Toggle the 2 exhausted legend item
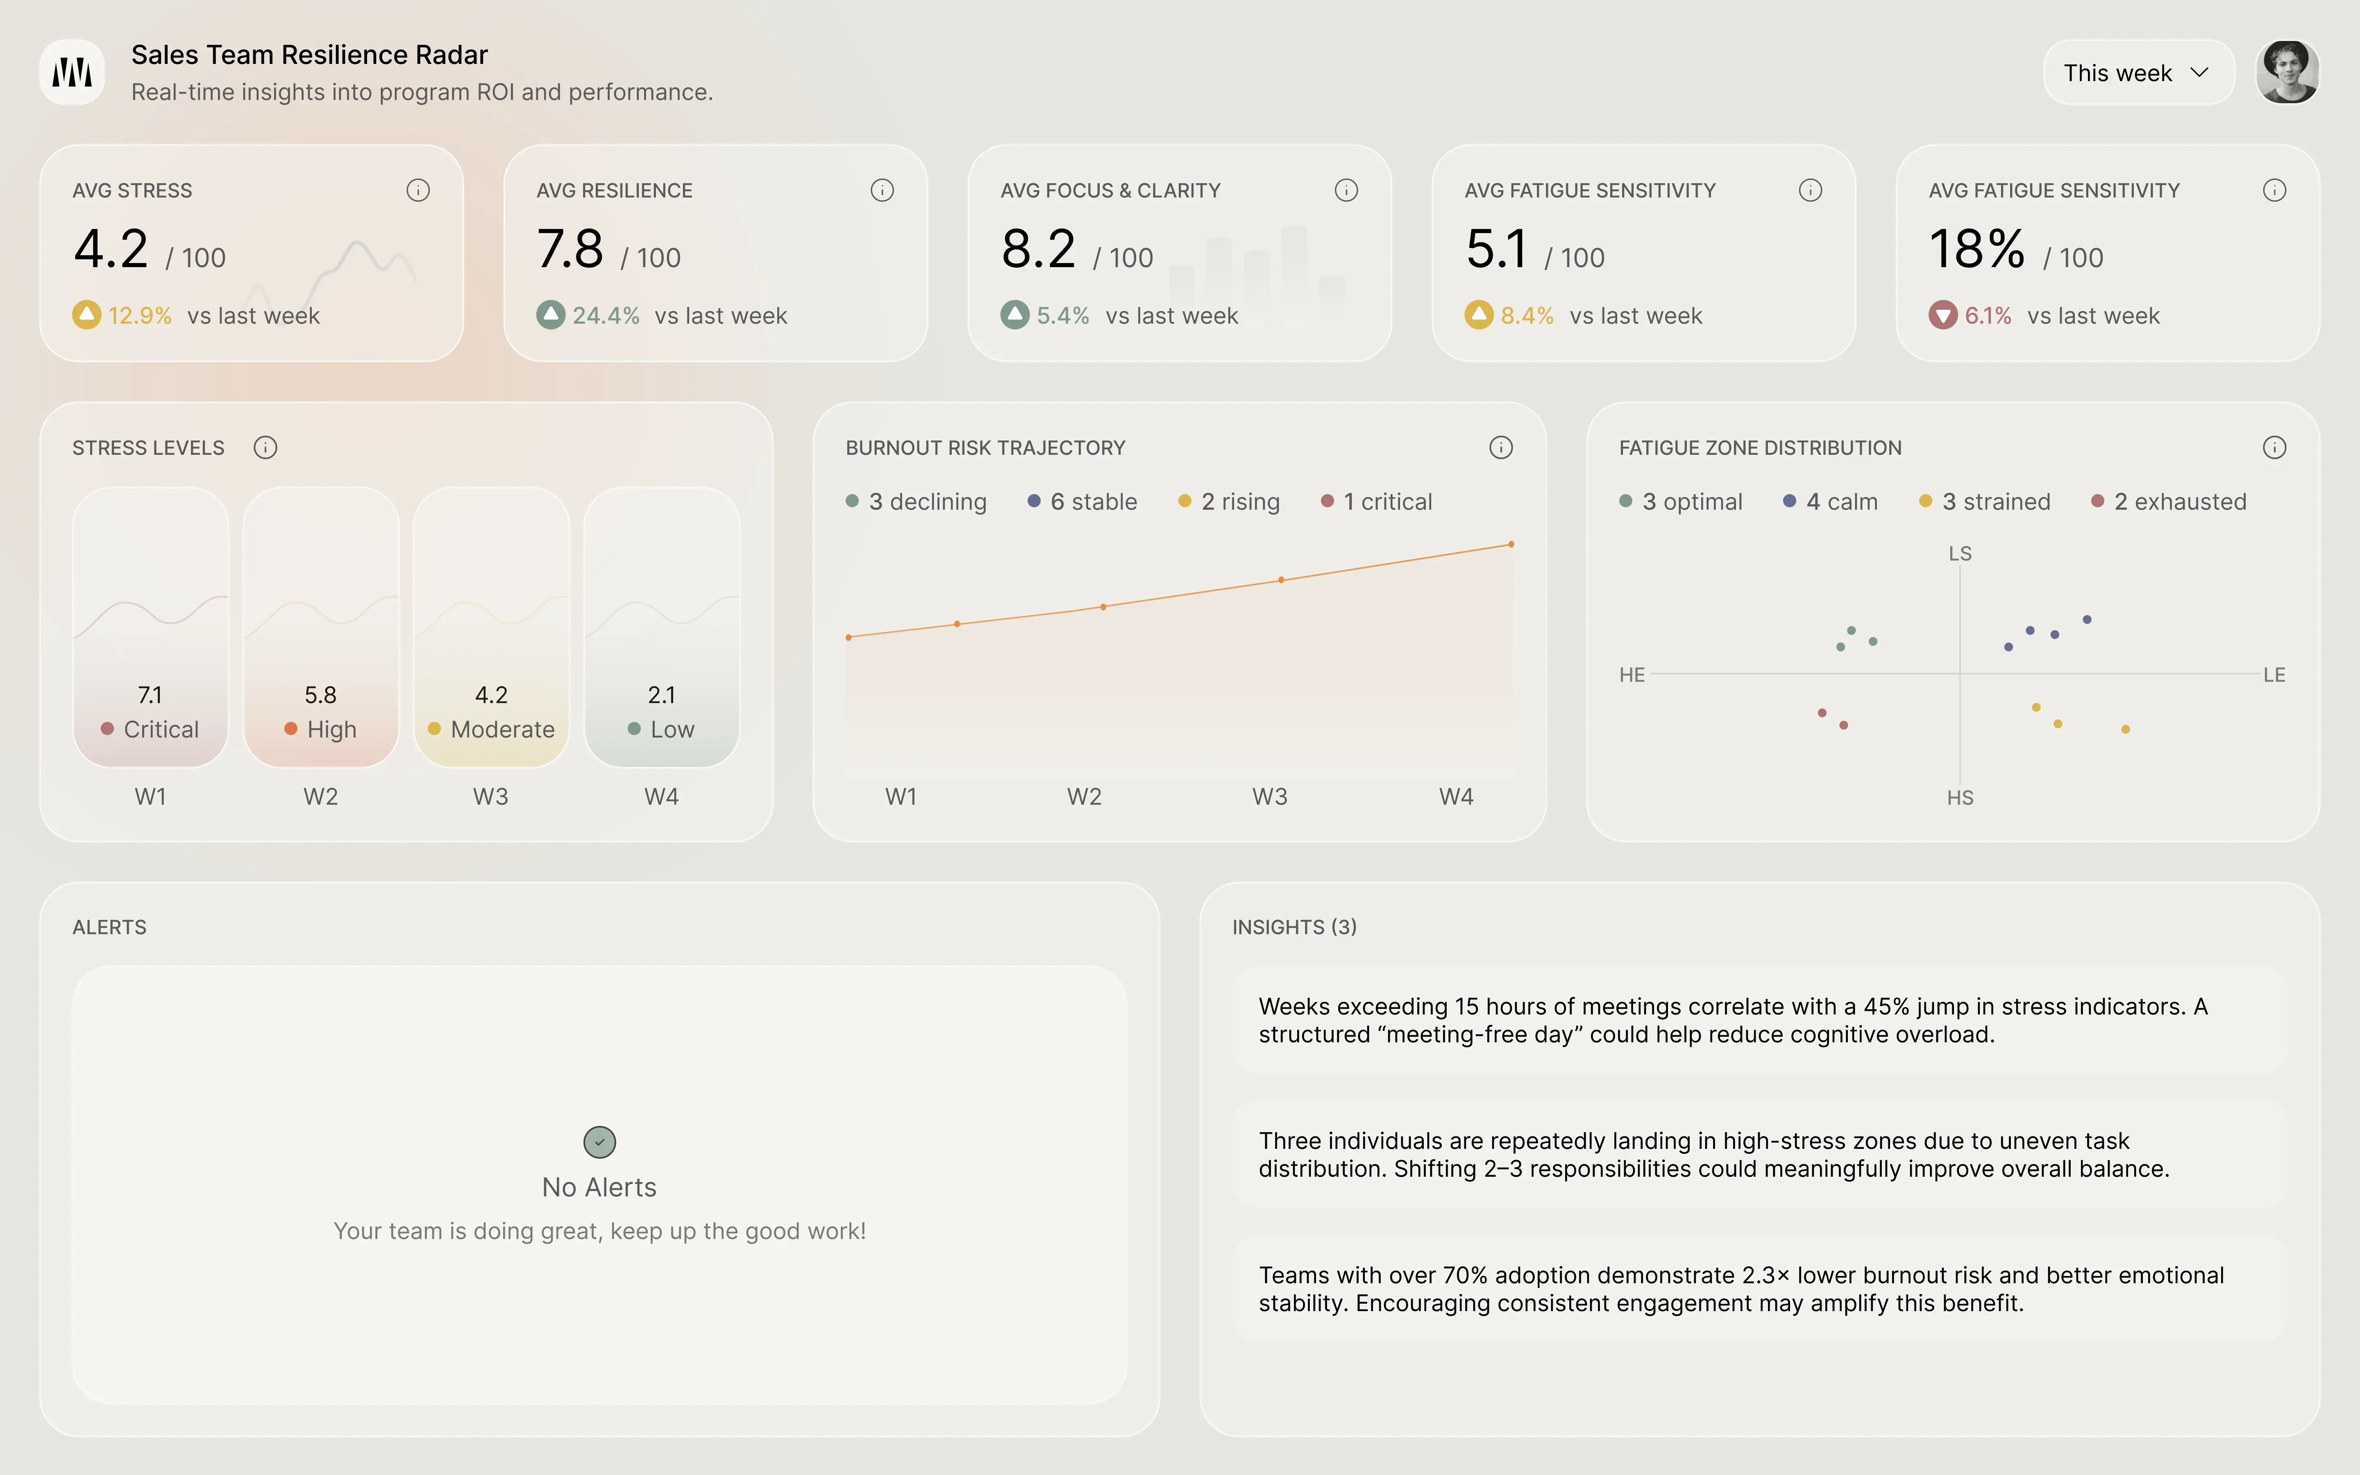2360x1475 pixels. 2168,501
